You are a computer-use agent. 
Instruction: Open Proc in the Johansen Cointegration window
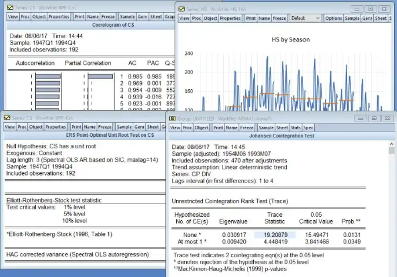point(187,127)
